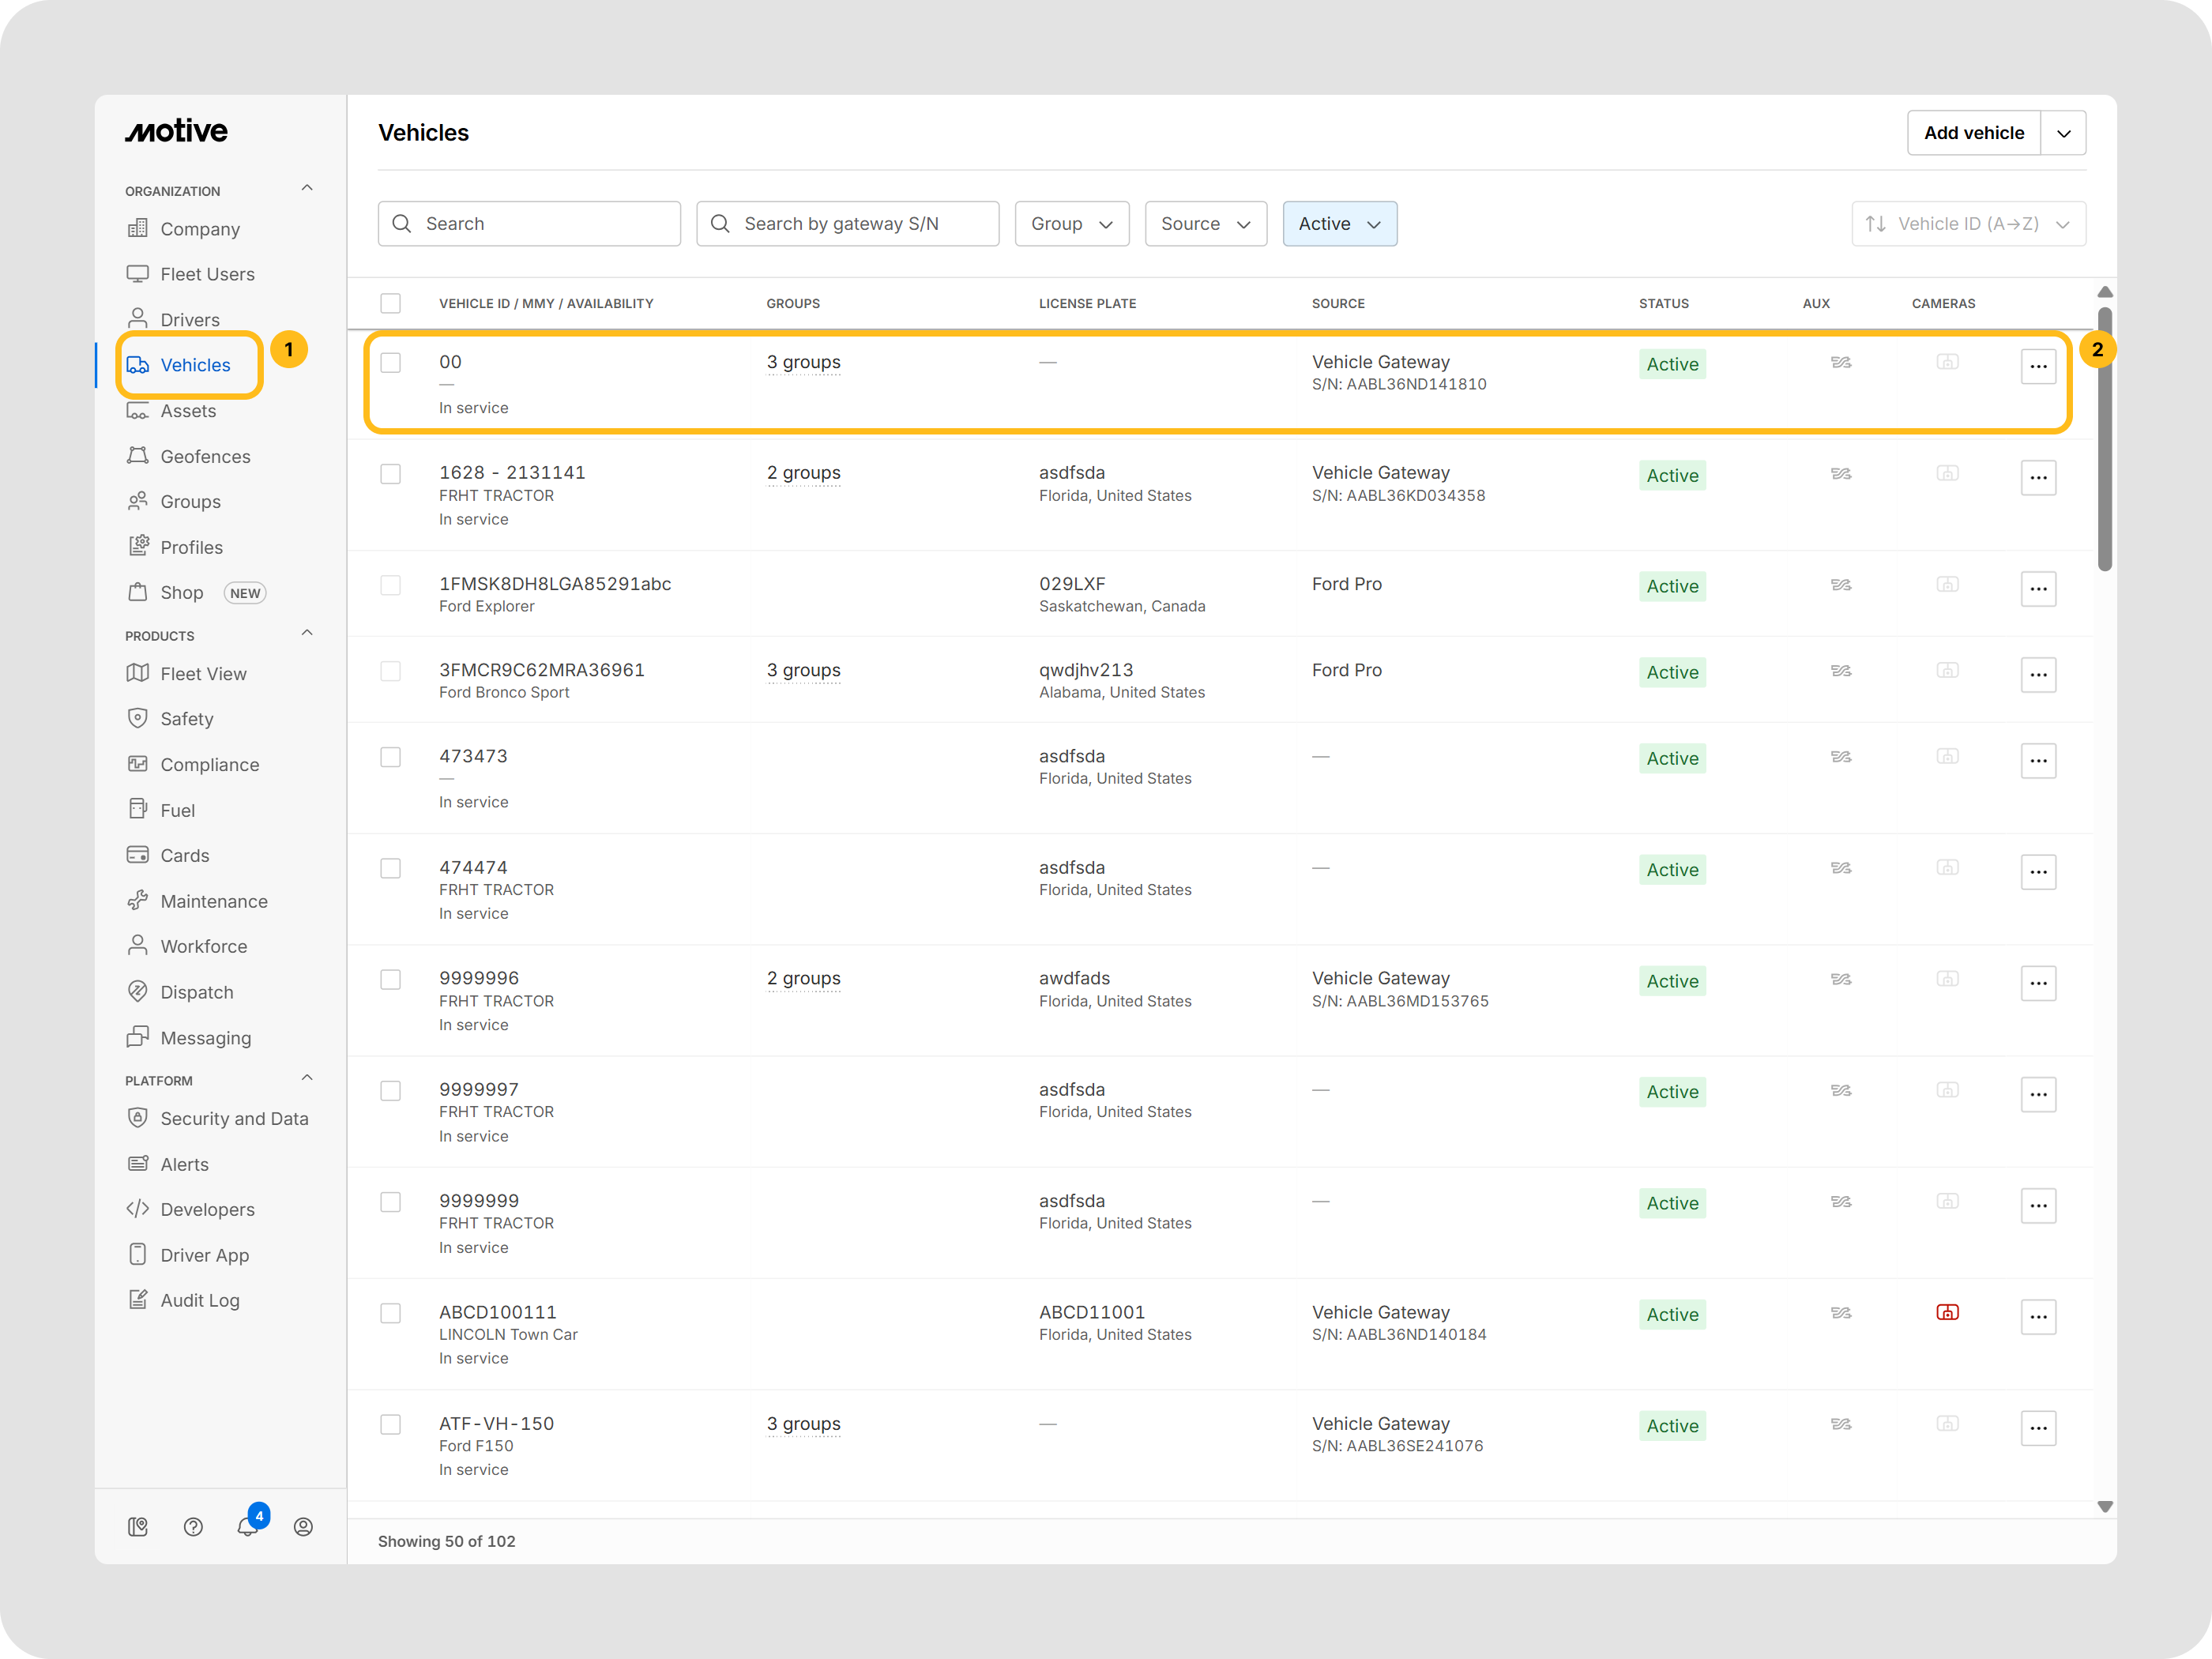Click the Add vehicle button
Image resolution: width=2212 pixels, height=1659 pixels.
point(1973,133)
